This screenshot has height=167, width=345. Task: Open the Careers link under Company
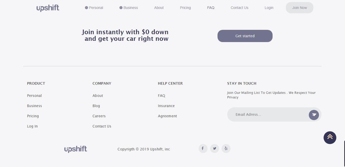(x=99, y=116)
